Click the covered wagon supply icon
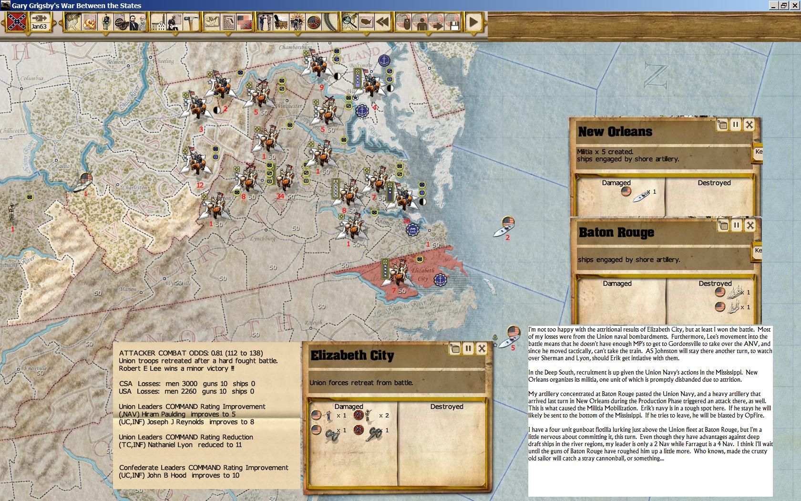 (281, 22)
